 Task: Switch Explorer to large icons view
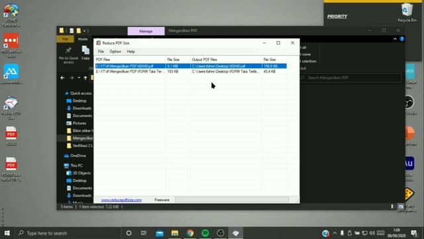tap(401, 206)
